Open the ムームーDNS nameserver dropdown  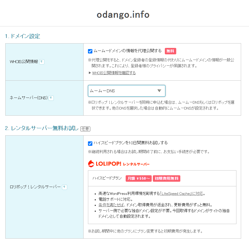pyautogui.click(x=127, y=91)
